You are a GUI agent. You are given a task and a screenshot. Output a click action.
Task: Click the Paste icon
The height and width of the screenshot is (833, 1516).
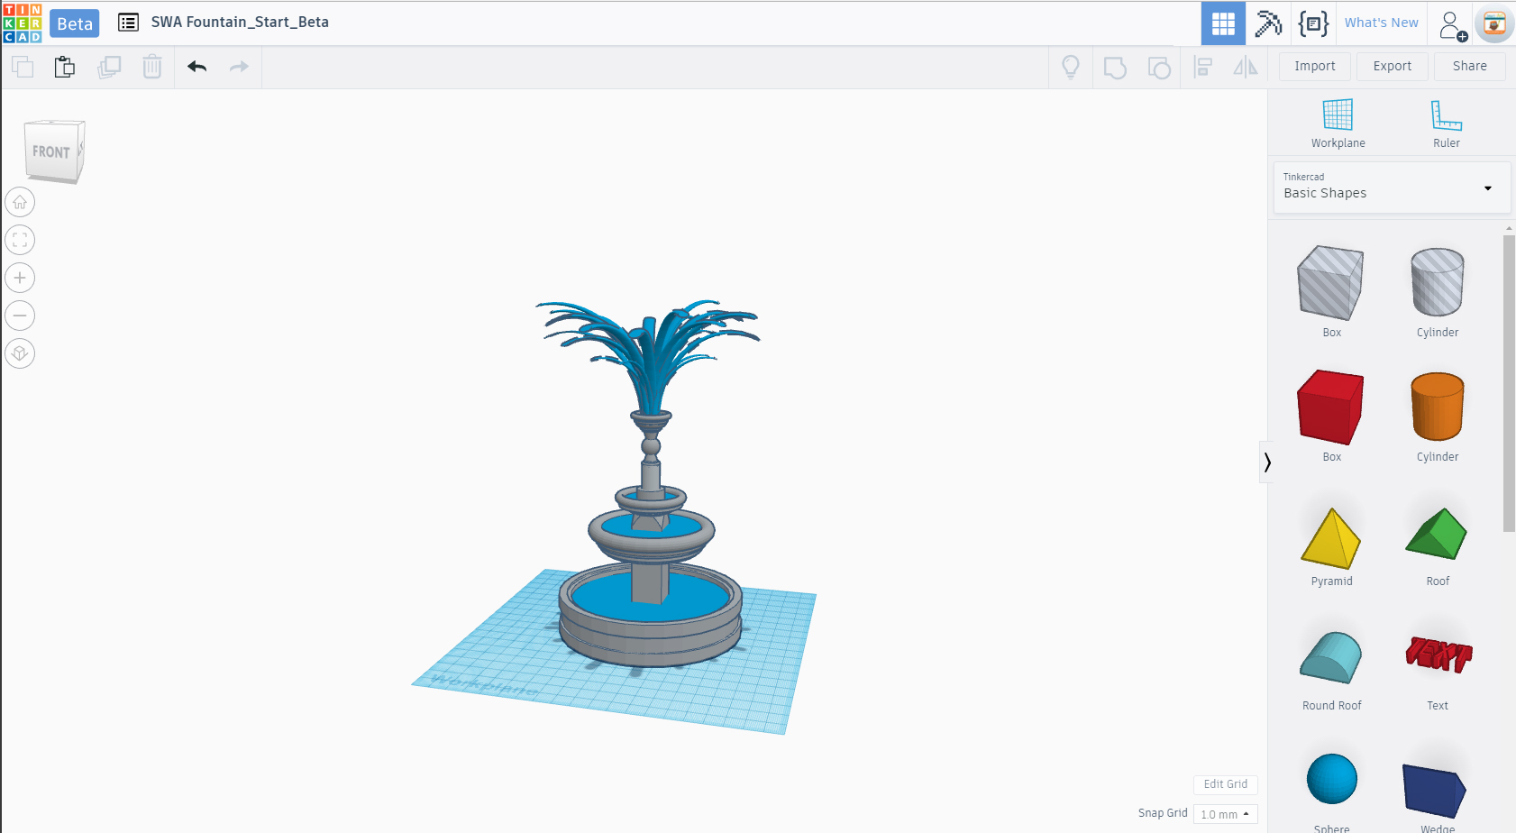pos(65,67)
